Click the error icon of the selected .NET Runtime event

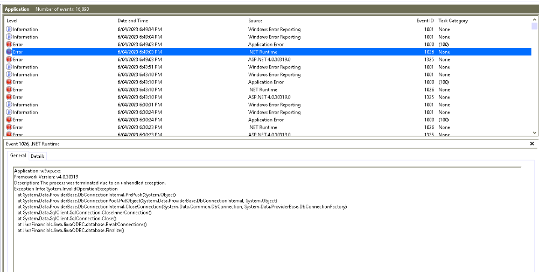[x=9, y=52]
